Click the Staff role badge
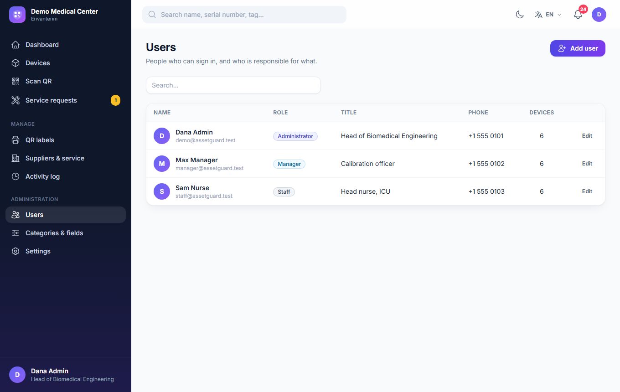620x392 pixels. [284, 192]
